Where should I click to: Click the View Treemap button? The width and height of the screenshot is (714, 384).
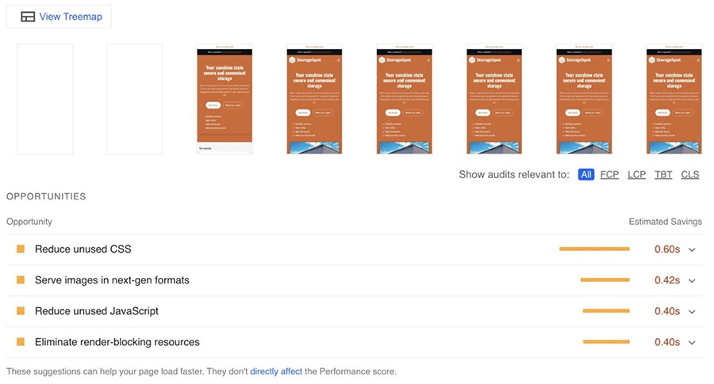(59, 17)
